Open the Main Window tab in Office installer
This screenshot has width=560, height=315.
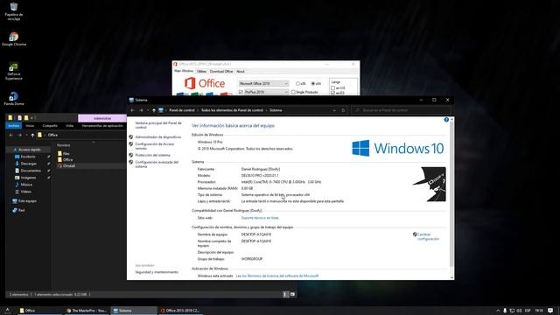(184, 71)
